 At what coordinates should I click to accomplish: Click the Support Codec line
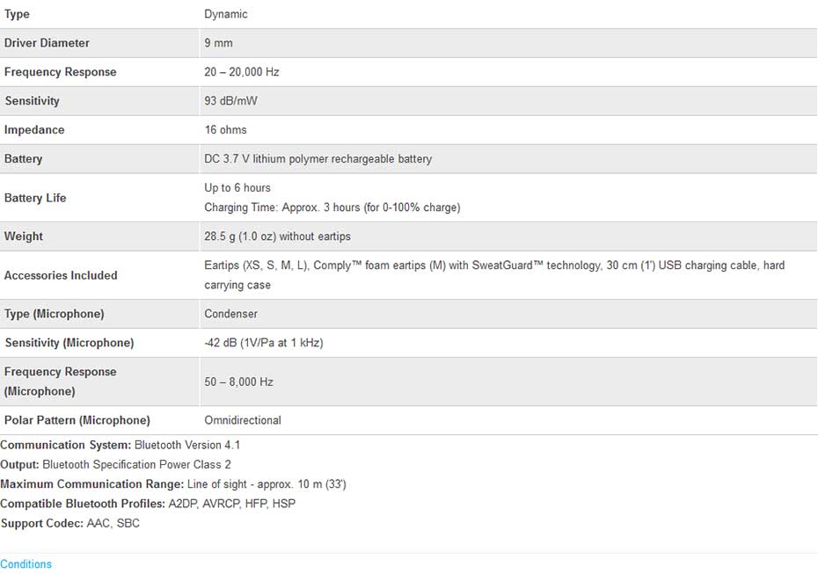click(x=69, y=523)
